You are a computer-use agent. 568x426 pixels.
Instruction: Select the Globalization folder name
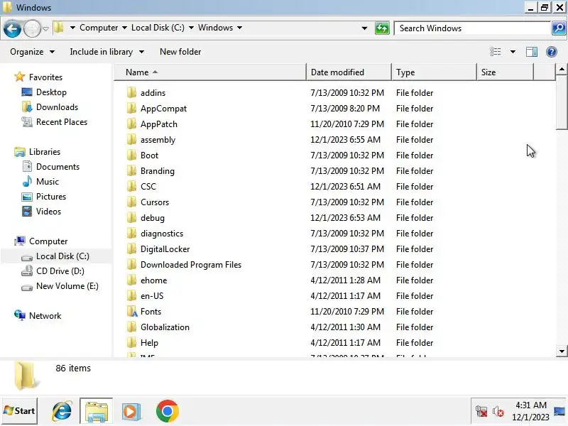point(165,327)
